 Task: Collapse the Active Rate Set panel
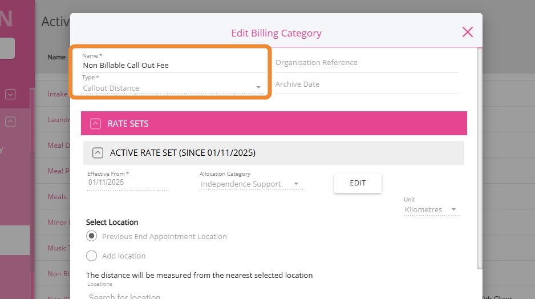click(x=98, y=153)
